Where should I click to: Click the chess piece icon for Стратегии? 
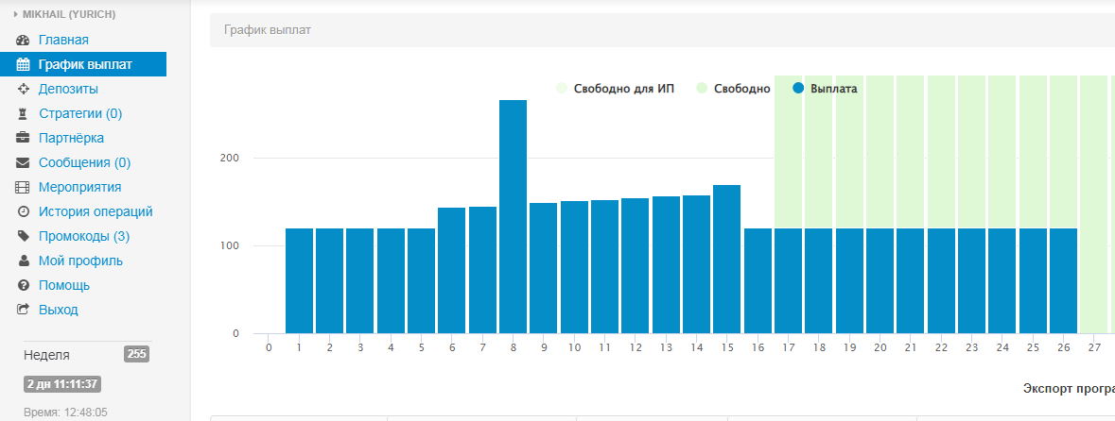pos(24,114)
